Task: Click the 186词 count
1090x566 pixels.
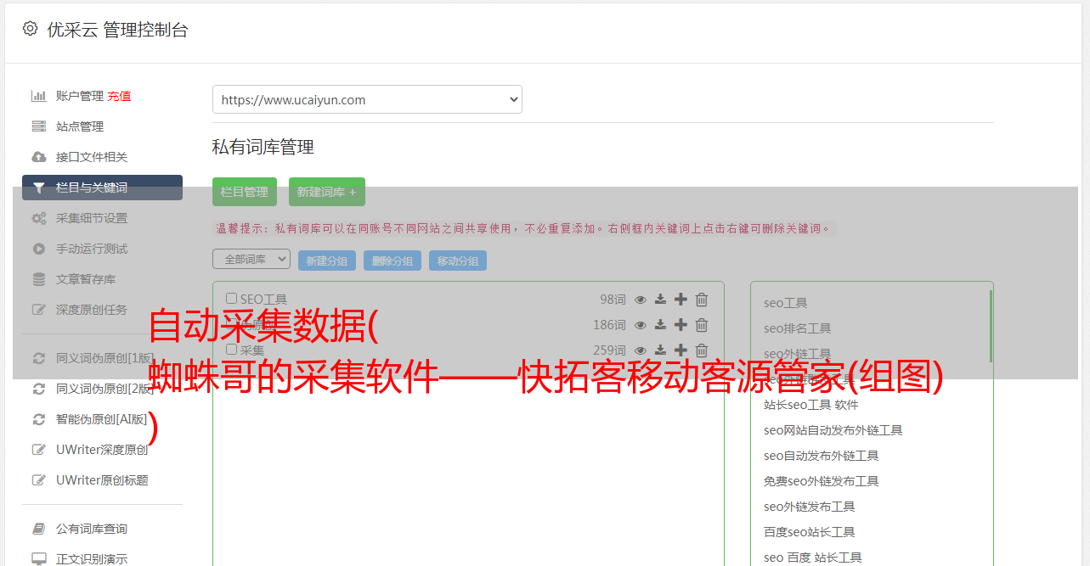Action: point(609,324)
